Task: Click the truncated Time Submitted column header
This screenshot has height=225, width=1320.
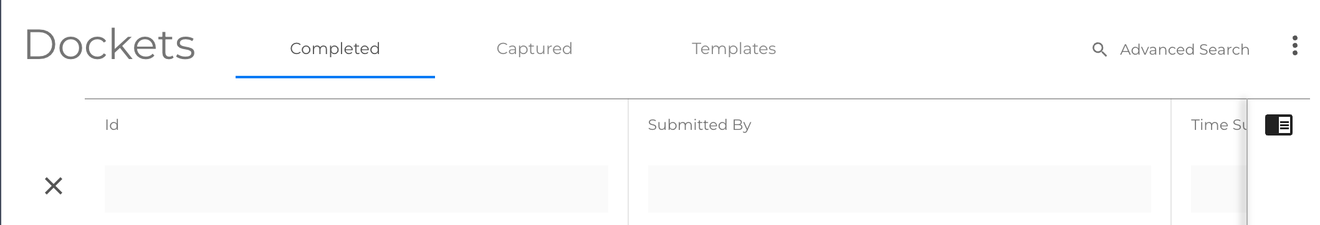Action: tap(1218, 125)
